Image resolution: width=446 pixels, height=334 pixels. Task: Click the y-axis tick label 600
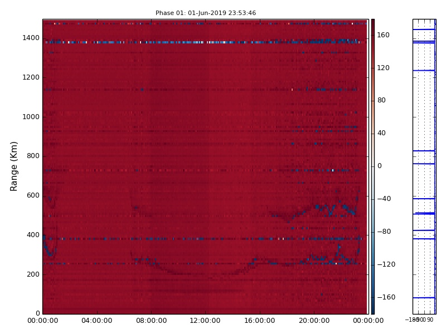click(x=33, y=195)
